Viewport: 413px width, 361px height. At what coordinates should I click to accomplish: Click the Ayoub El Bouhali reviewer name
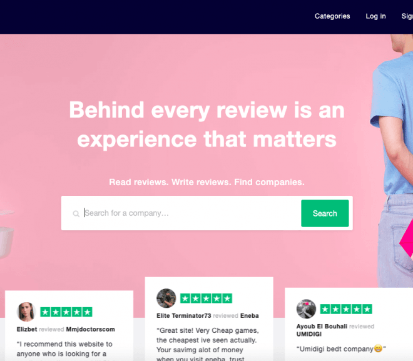(322, 327)
